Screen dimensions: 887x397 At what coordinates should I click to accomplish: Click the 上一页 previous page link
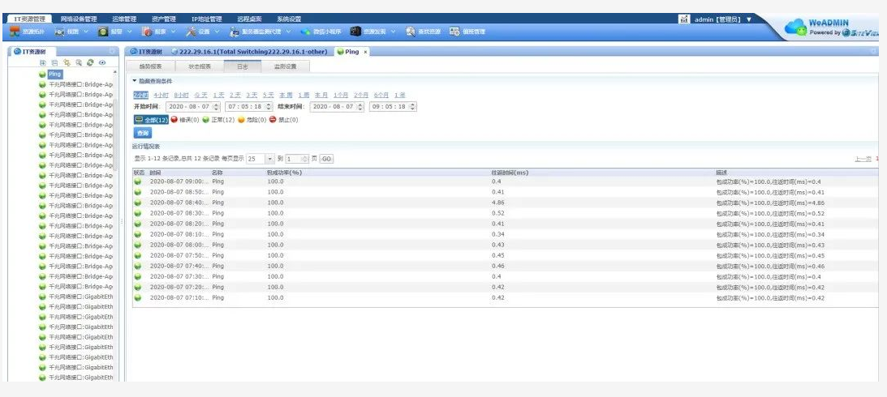pos(863,160)
